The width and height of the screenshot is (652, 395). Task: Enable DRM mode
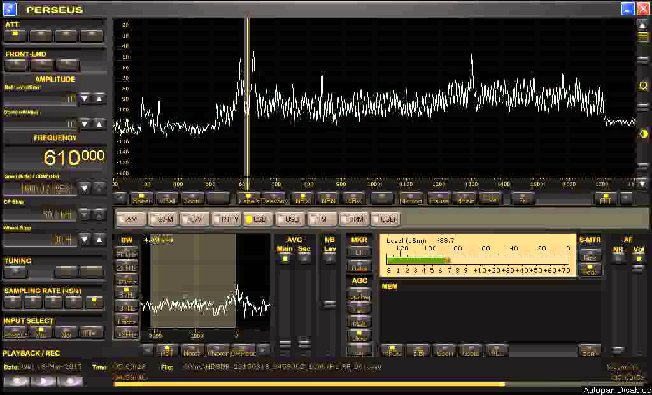[354, 219]
